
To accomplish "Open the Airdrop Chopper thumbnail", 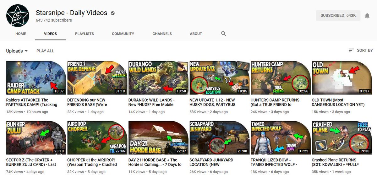I will pos(97,138).
